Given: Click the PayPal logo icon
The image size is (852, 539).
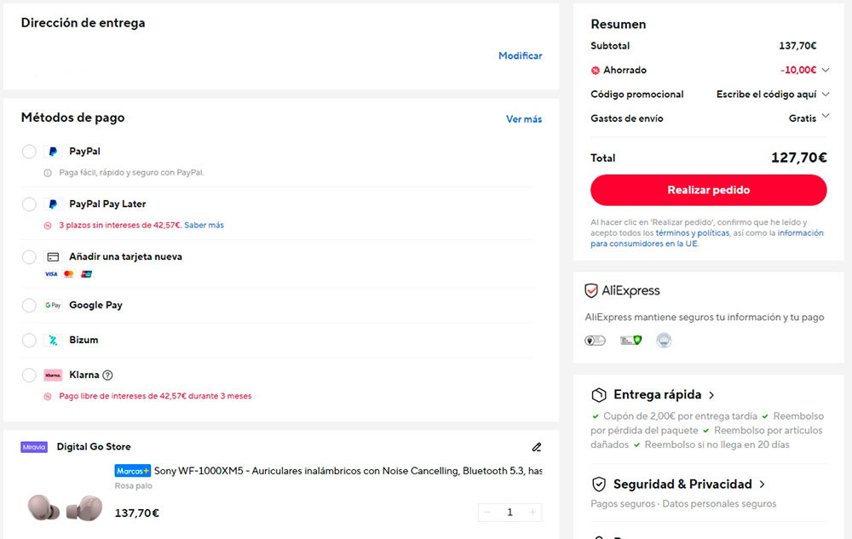Looking at the screenshot, I should (53, 152).
